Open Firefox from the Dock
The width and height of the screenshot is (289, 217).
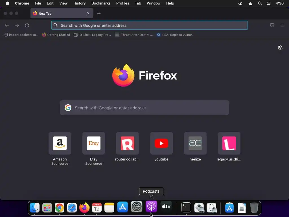tap(84, 208)
